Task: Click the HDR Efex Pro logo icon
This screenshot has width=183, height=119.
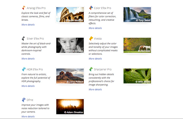Action: point(24,69)
